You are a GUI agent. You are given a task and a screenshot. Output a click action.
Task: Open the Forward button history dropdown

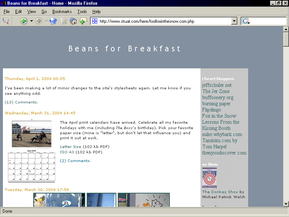[46, 21]
